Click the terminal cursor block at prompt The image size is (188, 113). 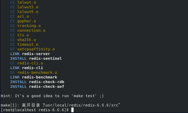73,110
